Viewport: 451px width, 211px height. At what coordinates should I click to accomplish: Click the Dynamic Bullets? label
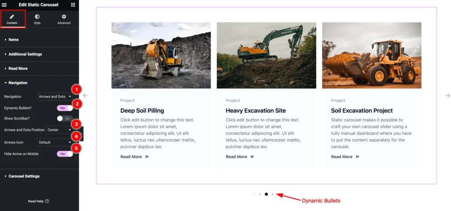pos(18,108)
